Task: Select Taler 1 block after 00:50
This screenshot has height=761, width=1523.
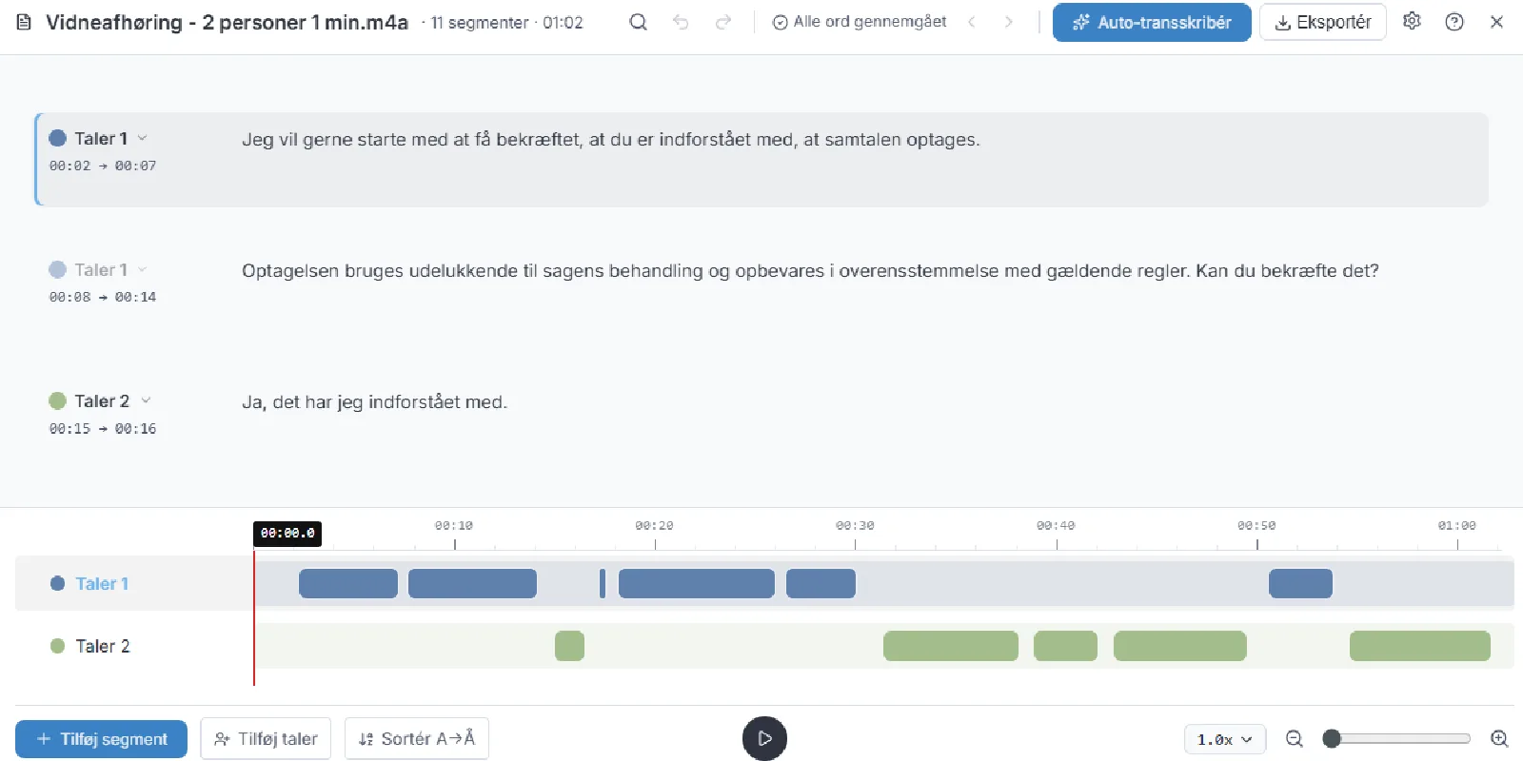Action: pos(1300,583)
